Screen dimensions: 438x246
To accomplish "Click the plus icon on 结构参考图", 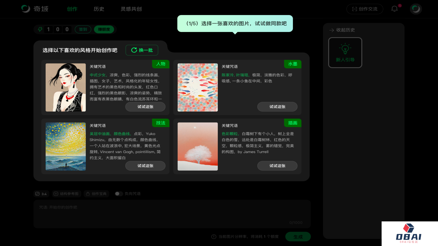I will [x=56, y=194].
